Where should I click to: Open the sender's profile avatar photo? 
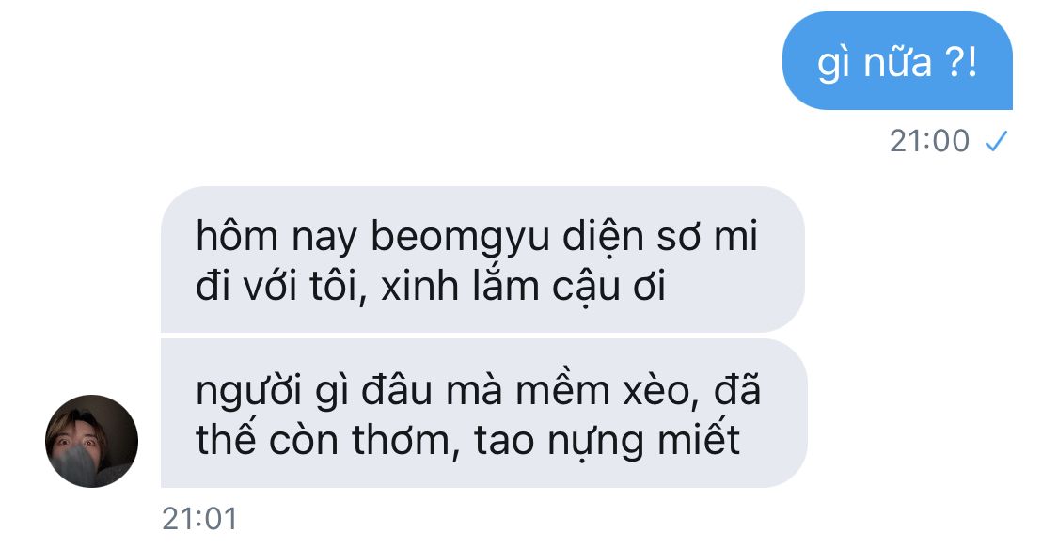pyautogui.click(x=92, y=442)
